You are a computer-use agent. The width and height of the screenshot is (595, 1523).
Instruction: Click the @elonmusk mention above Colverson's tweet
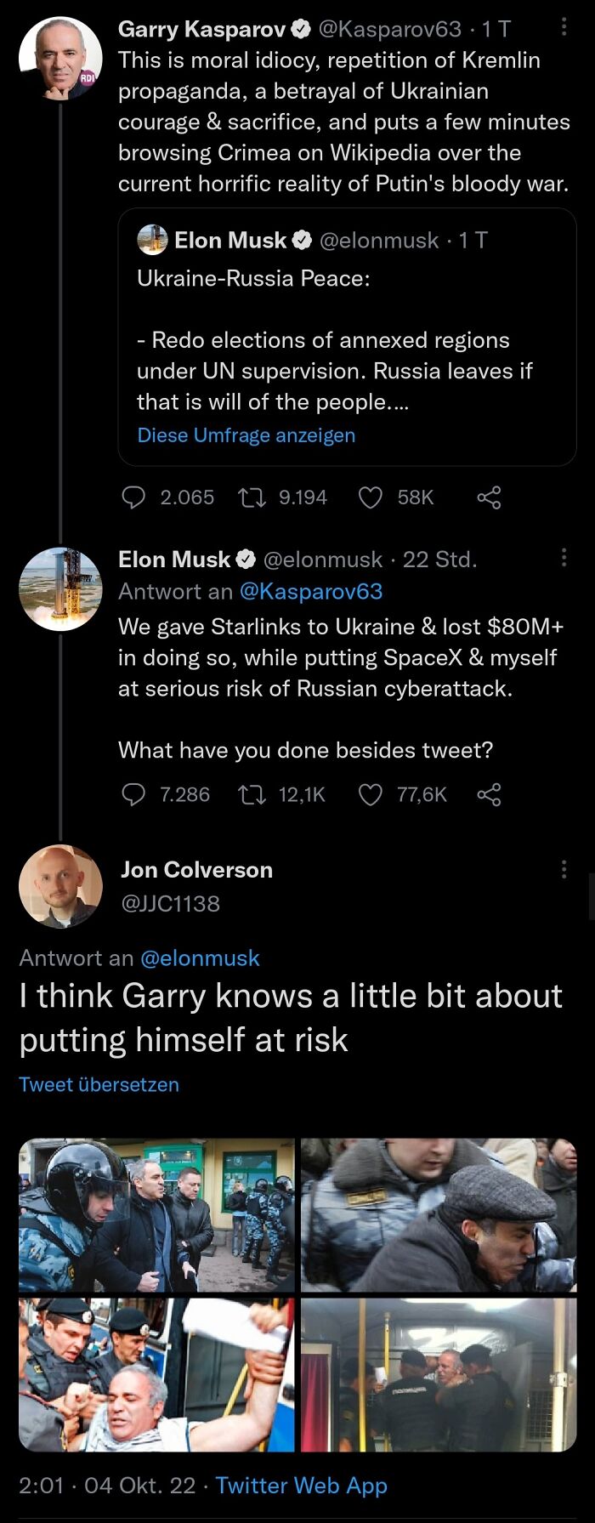coord(201,958)
